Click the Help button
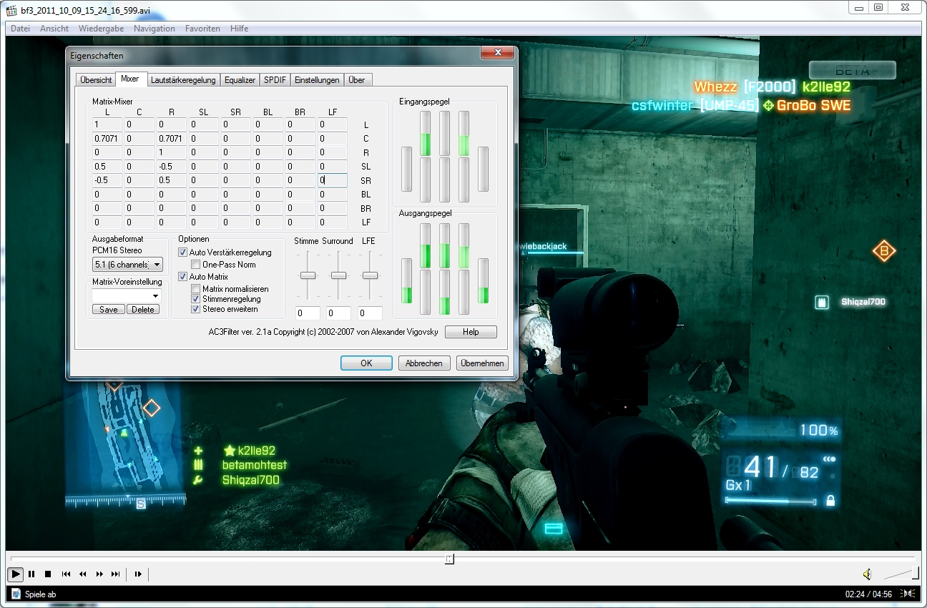Screen dimensions: 927x608 (471, 332)
